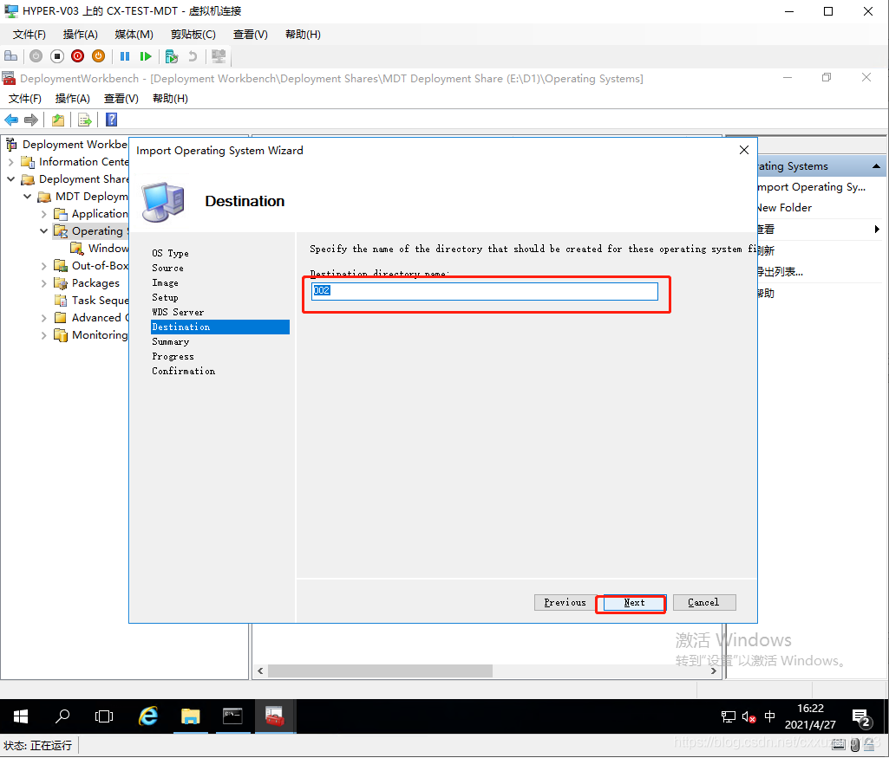Screen dimensions: 889x758
Task: Collapse the Deployment Shares node
Action: (x=10, y=178)
